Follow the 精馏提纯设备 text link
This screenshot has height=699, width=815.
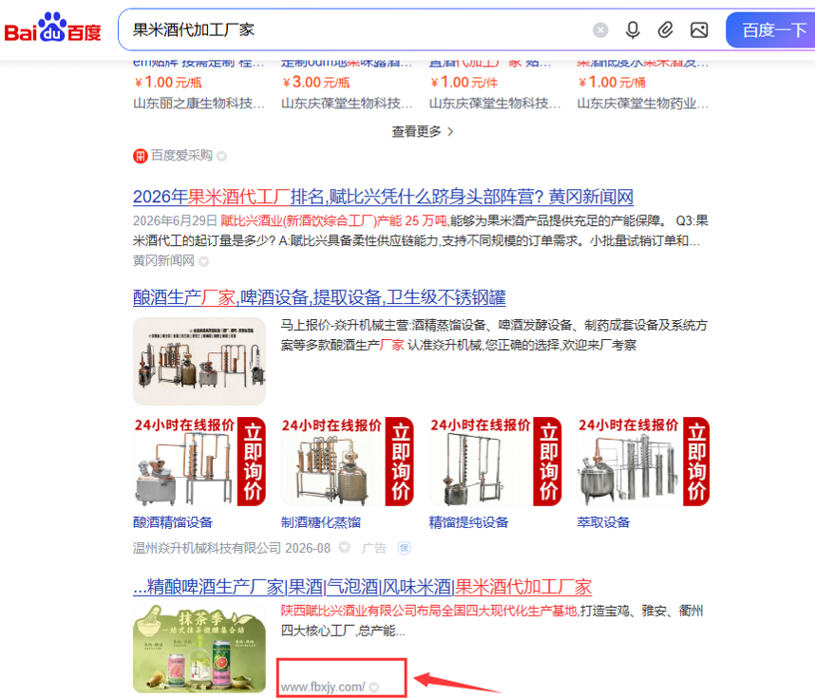click(468, 522)
